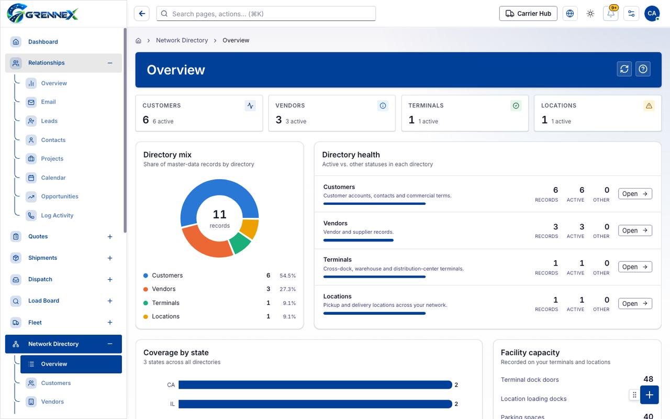Open Email under Relationships
The width and height of the screenshot is (670, 419).
click(x=71, y=102)
